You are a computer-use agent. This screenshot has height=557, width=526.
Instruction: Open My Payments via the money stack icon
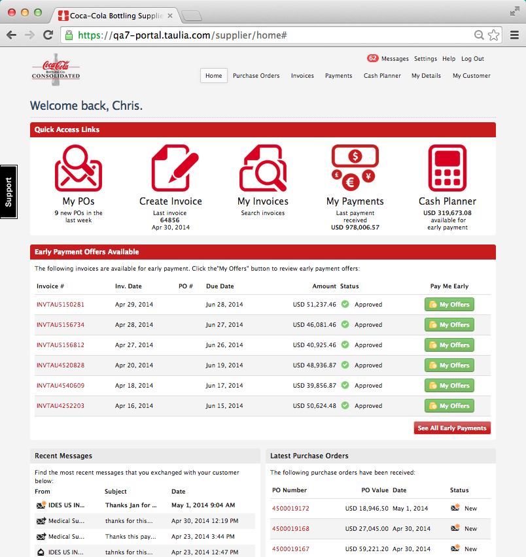(355, 168)
